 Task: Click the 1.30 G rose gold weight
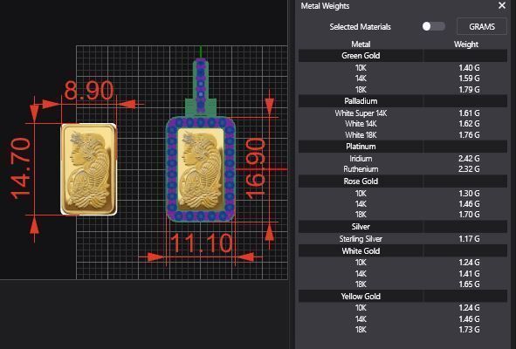point(469,194)
